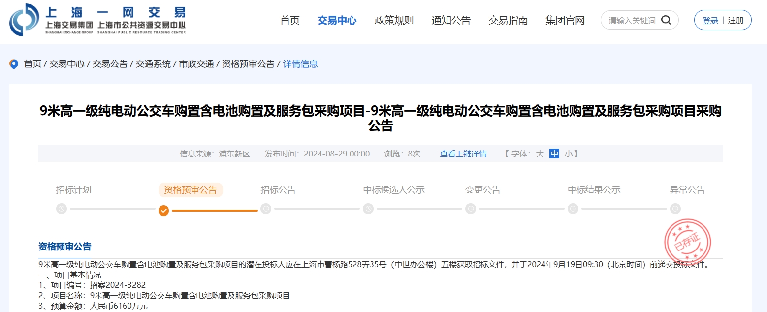Click the clock icon under 异常公告

click(x=675, y=209)
